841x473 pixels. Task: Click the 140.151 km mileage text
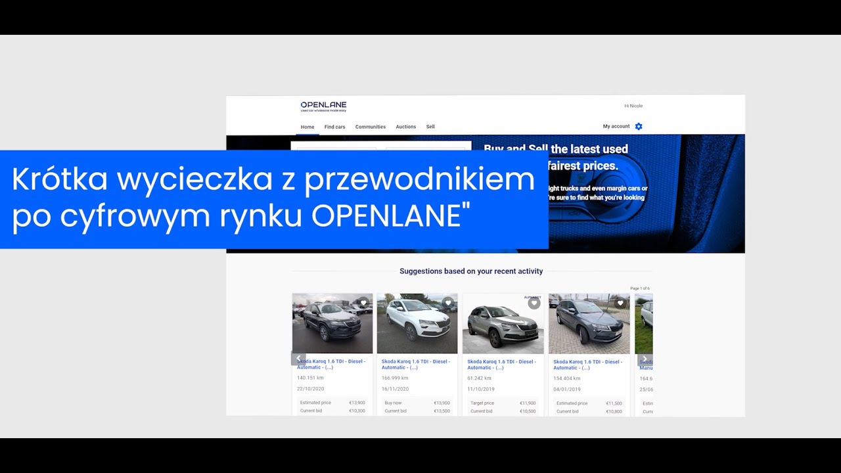310,378
